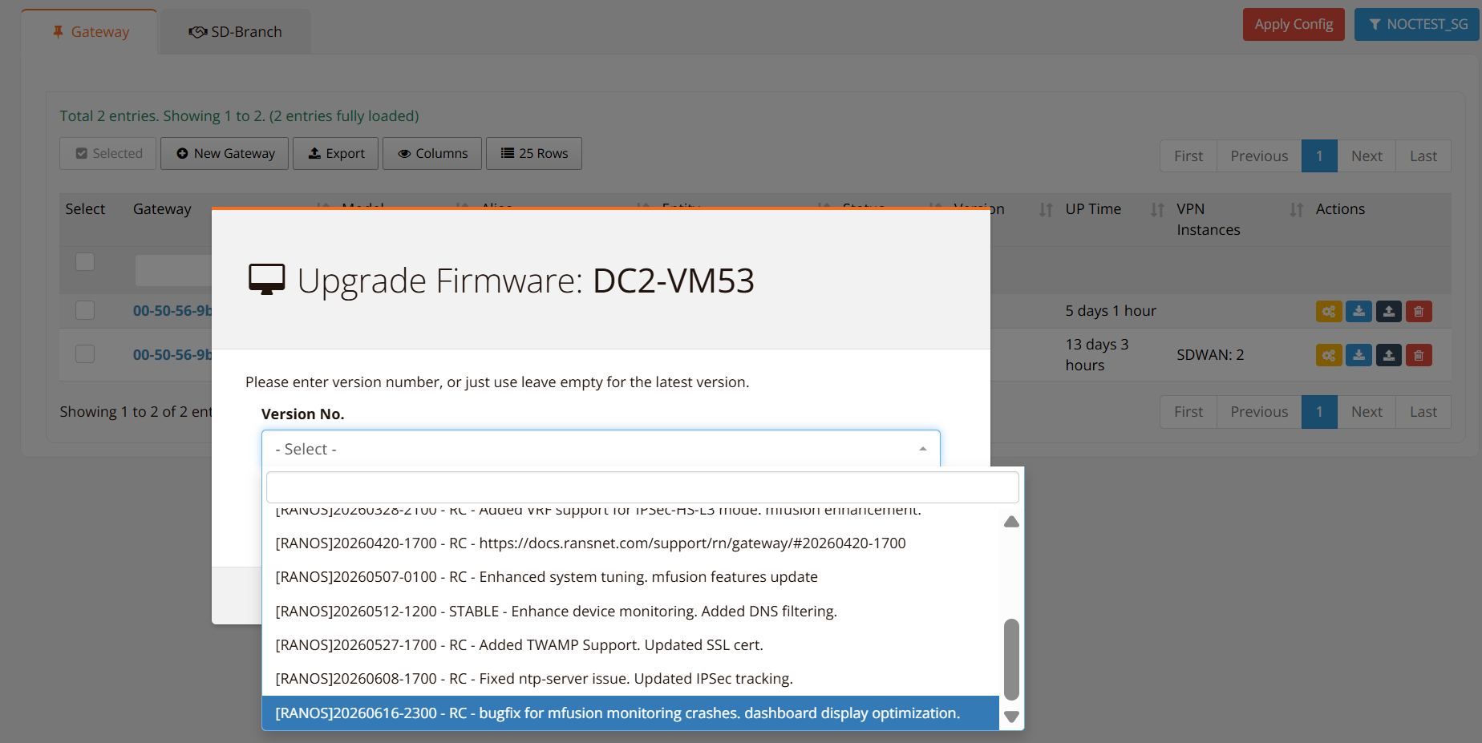Sort table by VPN Instances column arrows
The width and height of the screenshot is (1482, 743).
click(1296, 210)
